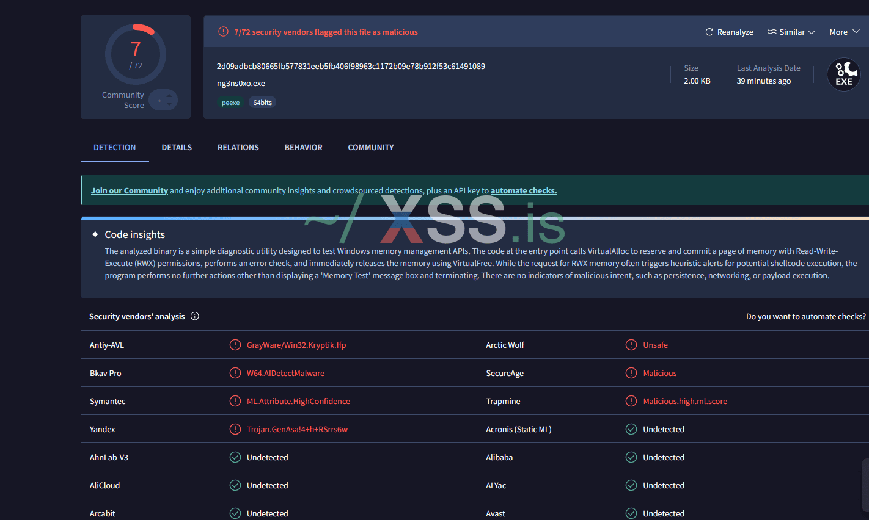Click the EXE file type icon

pos(843,74)
